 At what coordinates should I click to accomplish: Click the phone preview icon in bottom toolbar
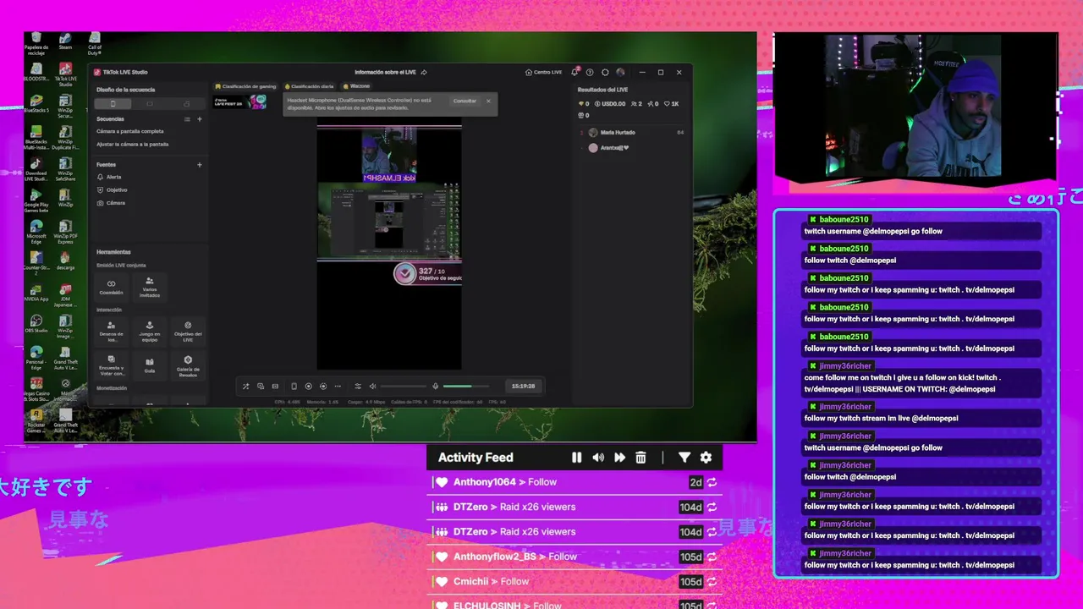tap(294, 387)
